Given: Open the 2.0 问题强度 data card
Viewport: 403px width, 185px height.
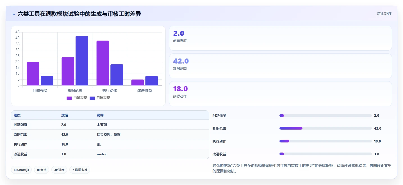Looking at the screenshot, I should click(280, 38).
